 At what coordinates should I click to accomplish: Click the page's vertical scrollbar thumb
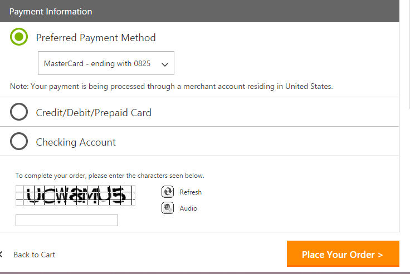click(409, 53)
